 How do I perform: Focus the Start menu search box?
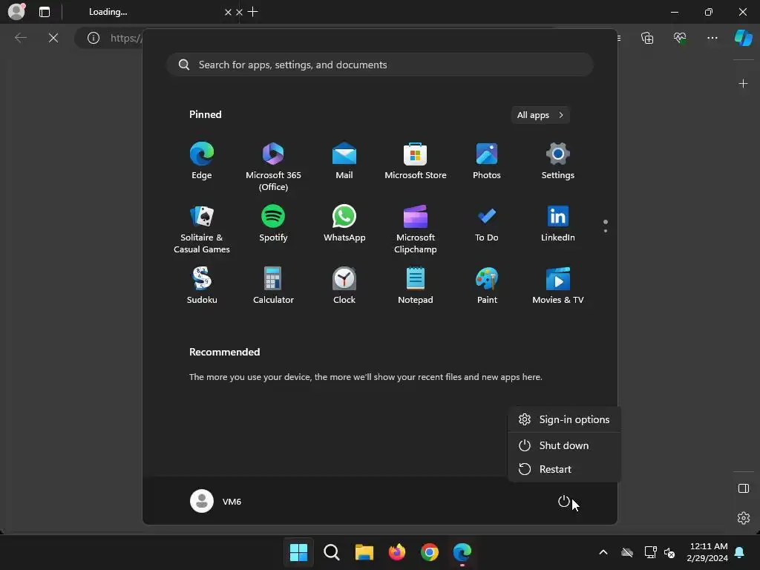pyautogui.click(x=380, y=65)
